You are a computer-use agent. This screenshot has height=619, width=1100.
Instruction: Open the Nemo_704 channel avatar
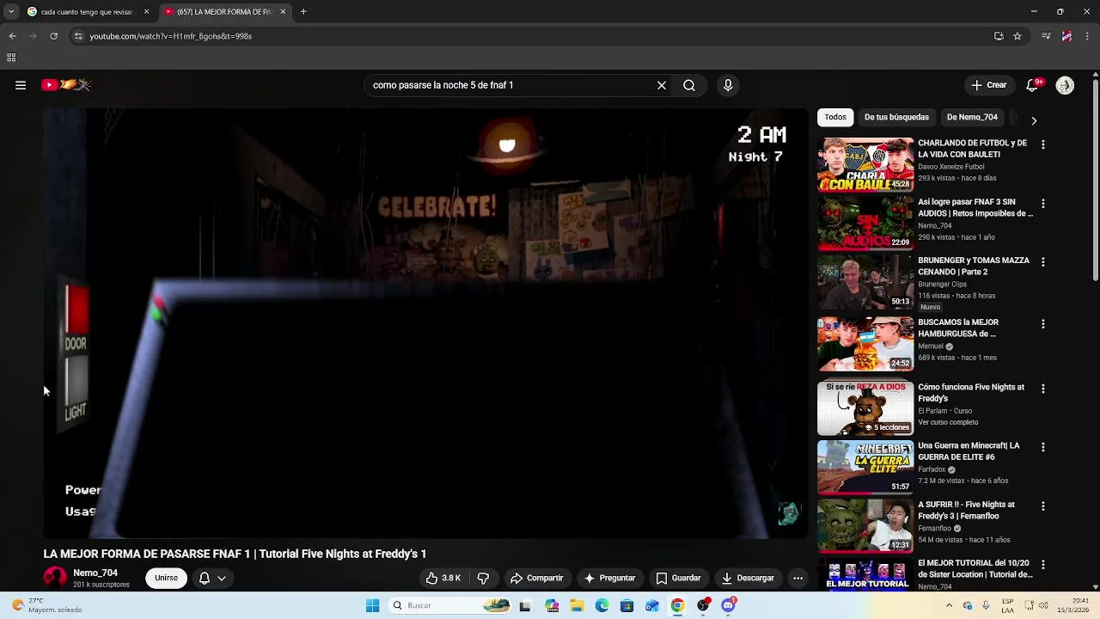click(x=55, y=578)
